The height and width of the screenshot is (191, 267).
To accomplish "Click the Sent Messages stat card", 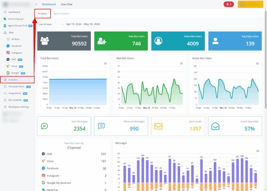I will click(x=64, y=126).
